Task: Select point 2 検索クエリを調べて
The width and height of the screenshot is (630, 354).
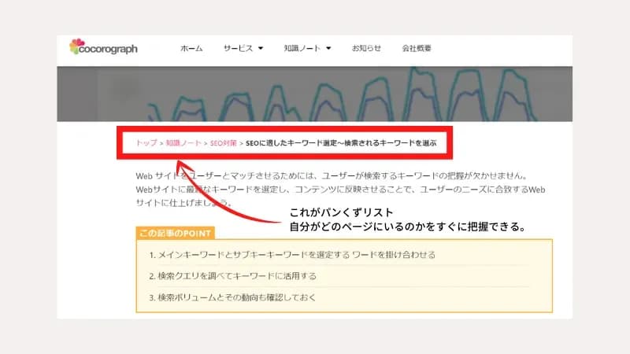Action: coord(232,276)
